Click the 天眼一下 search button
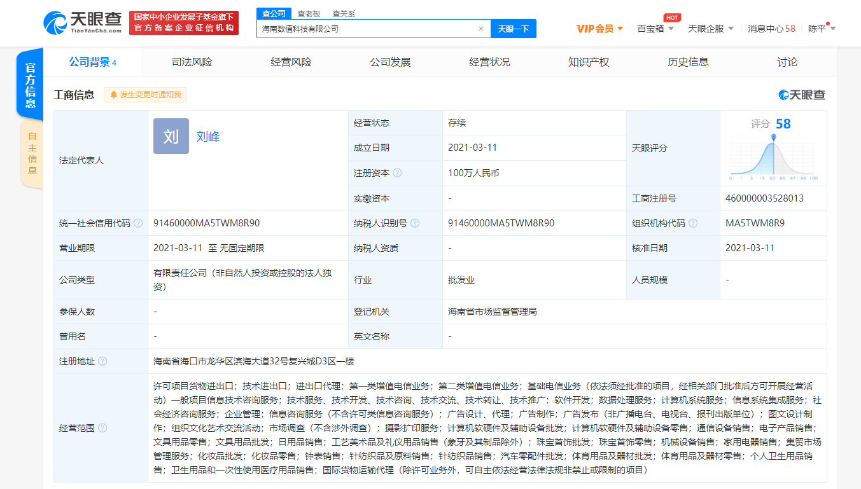 513,29
